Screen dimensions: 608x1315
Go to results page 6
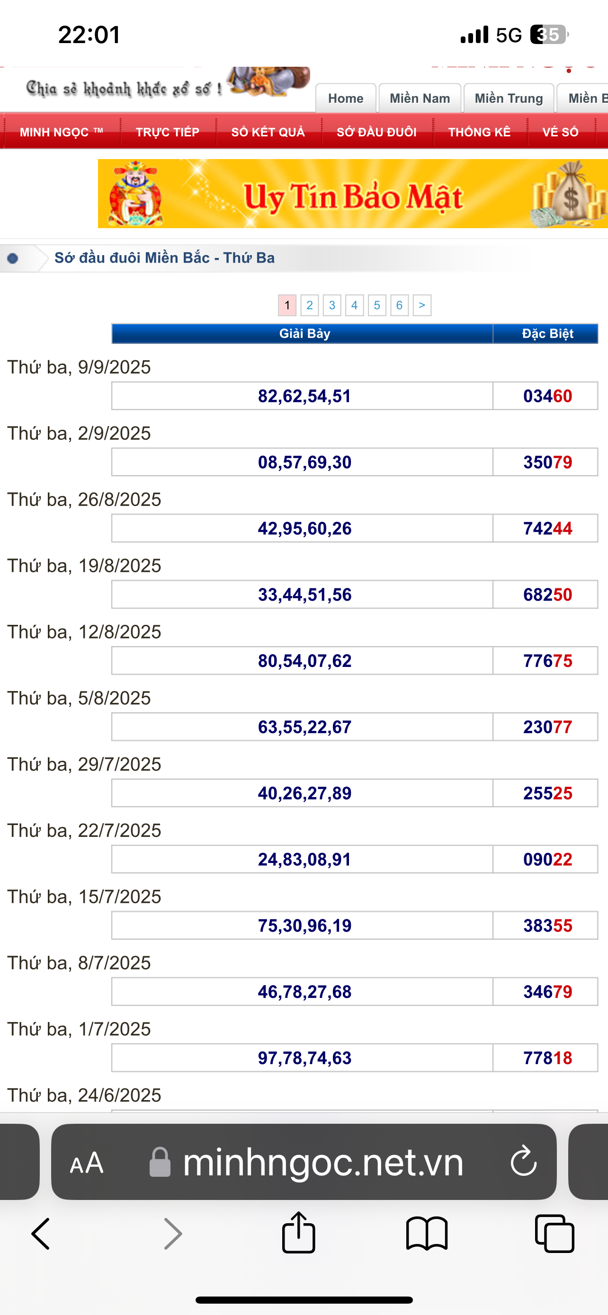399,305
